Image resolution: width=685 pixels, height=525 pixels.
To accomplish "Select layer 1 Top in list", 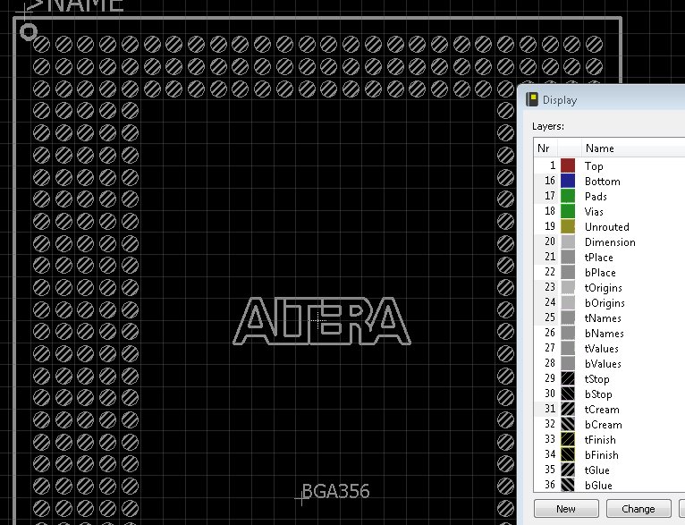I will tap(609, 166).
